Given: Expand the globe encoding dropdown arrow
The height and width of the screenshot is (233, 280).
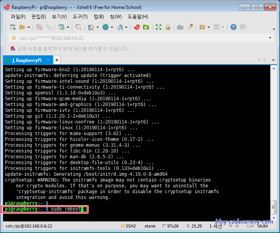Looking at the screenshot, I should (x=112, y=27).
